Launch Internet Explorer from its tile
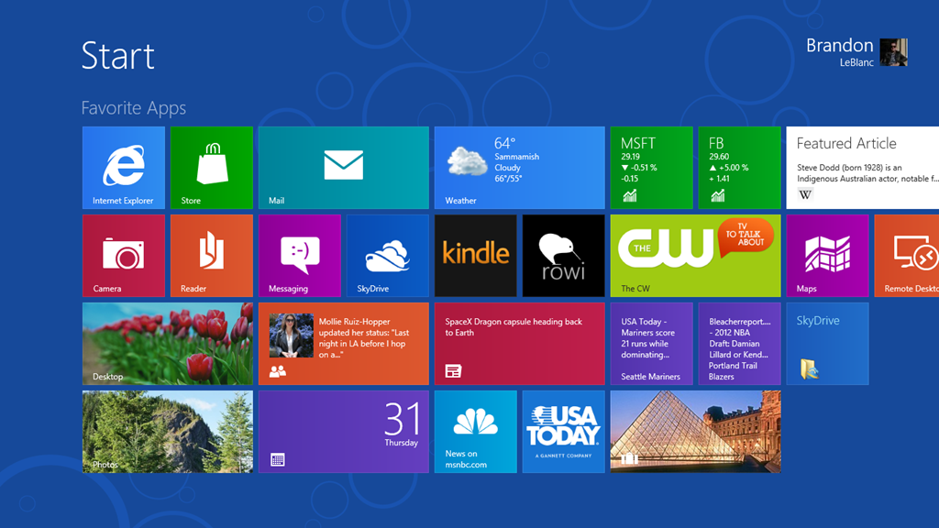 123,167
